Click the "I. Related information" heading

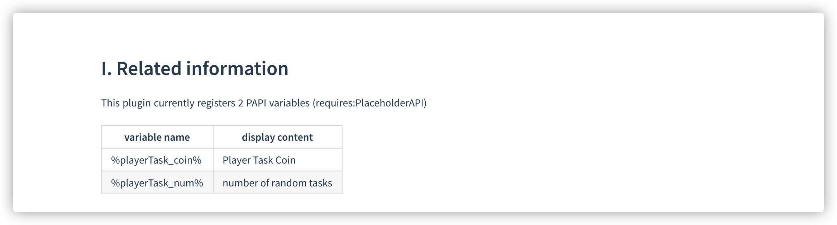[x=195, y=69]
